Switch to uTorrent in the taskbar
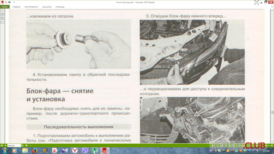The image size is (274, 154). [95, 150]
